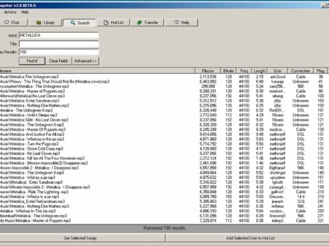Focus the Max Results field showing 100
This screenshot has width=329, height=246.
click(59, 52)
